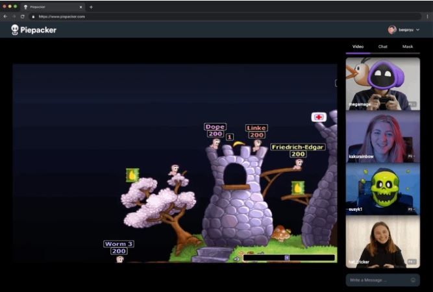Reload the Piepacker page
433x292 pixels.
click(x=22, y=17)
